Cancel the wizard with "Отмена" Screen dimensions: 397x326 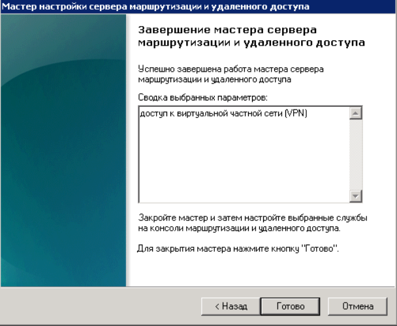click(x=358, y=306)
